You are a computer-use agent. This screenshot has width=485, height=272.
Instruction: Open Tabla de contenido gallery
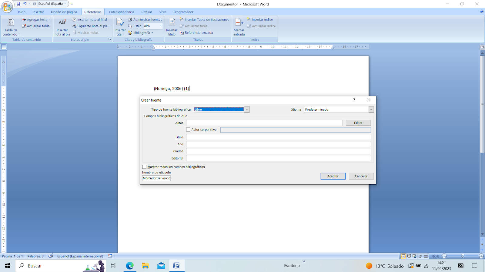pos(11,27)
